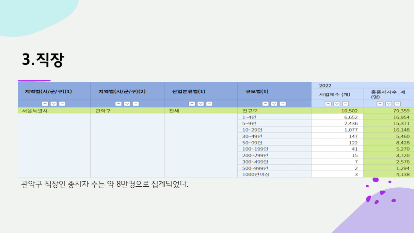Sort descending with the 산업분류별(1) down arrow
414x233 pixels.
point(201,104)
